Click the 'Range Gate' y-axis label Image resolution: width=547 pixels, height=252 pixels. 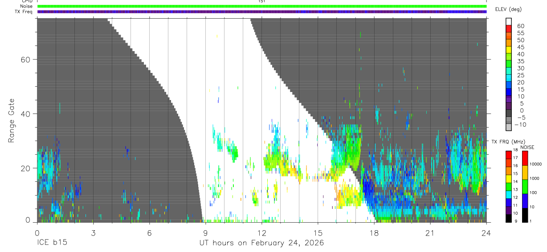pyautogui.click(x=11, y=121)
